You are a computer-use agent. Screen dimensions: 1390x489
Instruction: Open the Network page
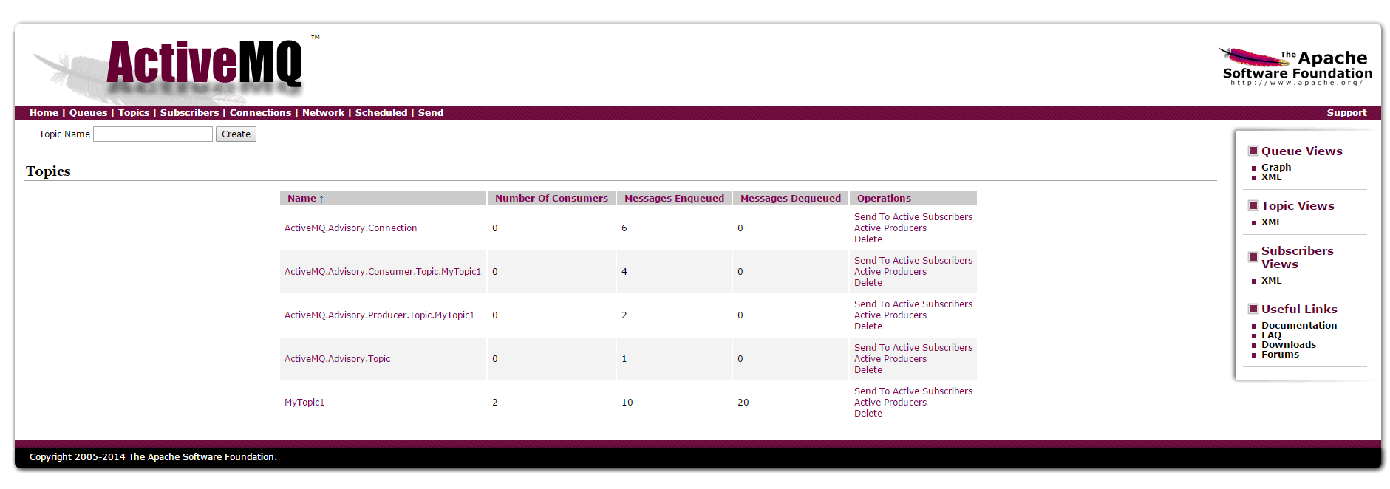pos(323,113)
